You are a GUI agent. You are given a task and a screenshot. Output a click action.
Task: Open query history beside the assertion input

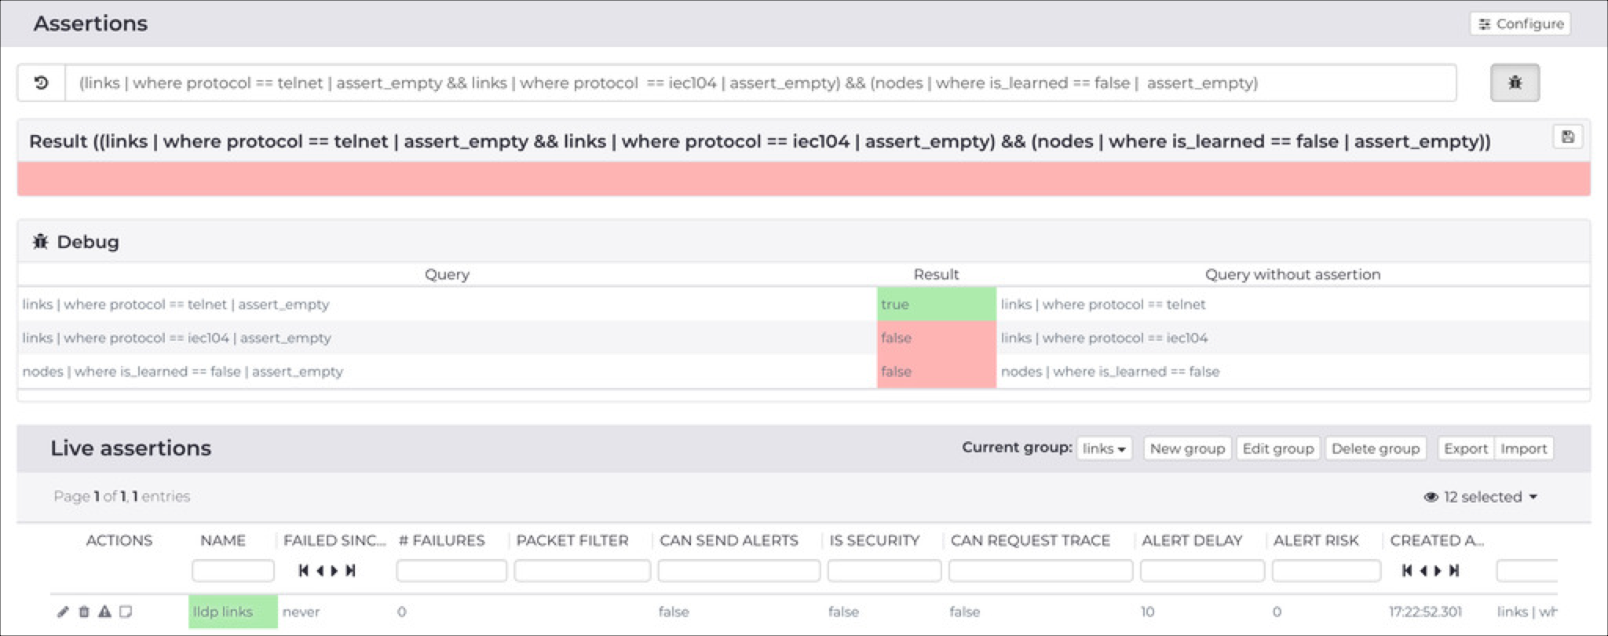pyautogui.click(x=42, y=82)
